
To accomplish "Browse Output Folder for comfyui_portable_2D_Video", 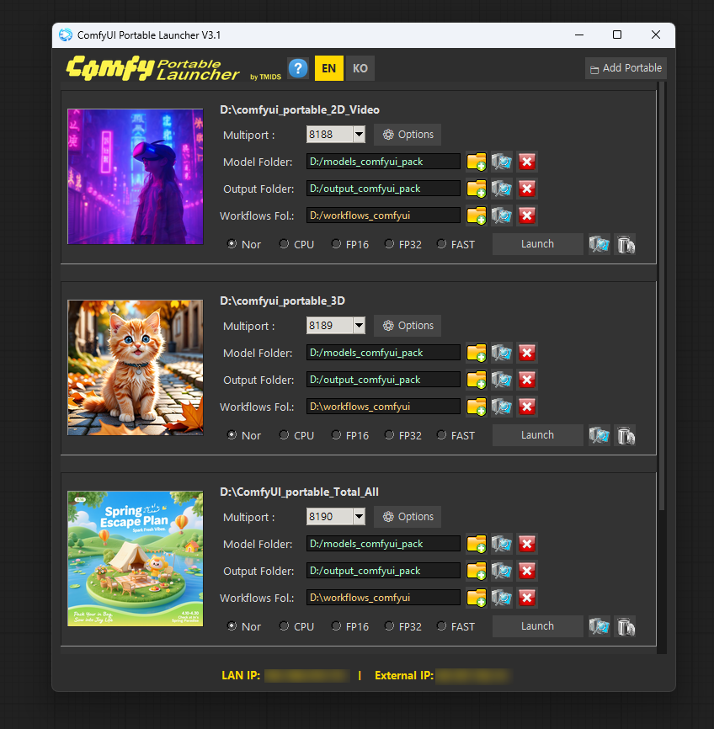I will pos(477,189).
